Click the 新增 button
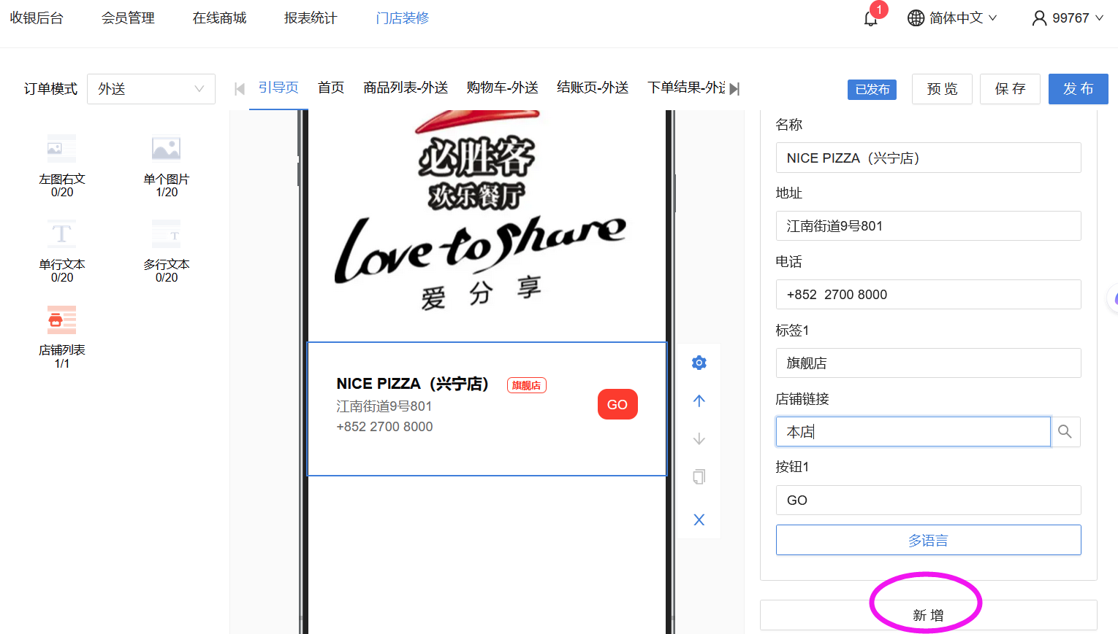 928,615
